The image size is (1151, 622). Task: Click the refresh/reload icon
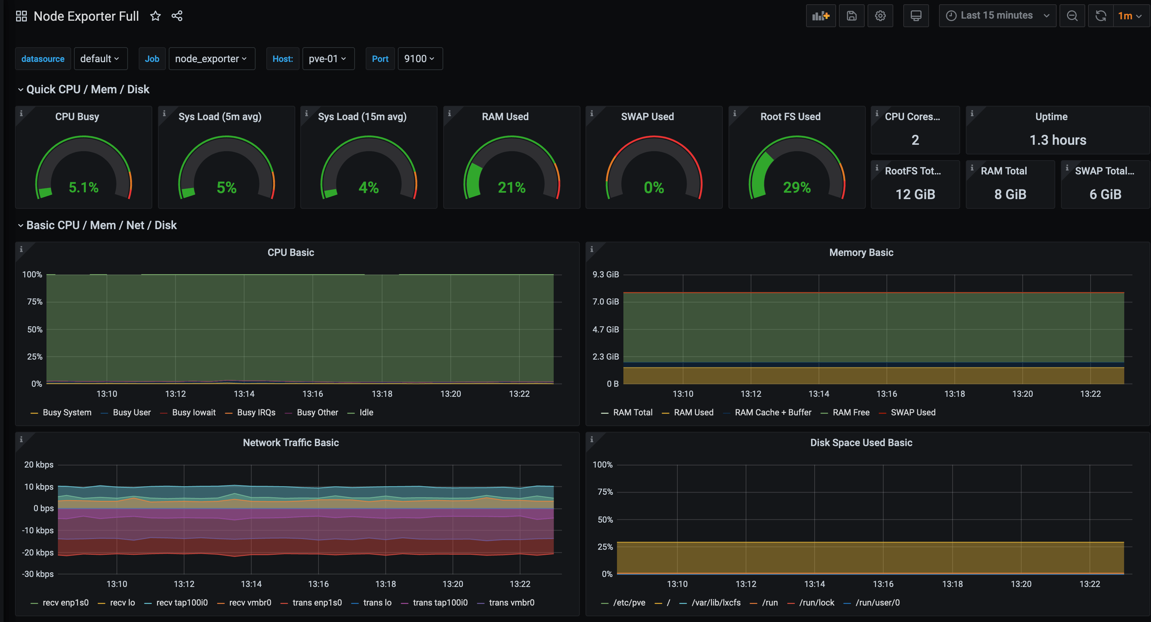click(x=1101, y=15)
